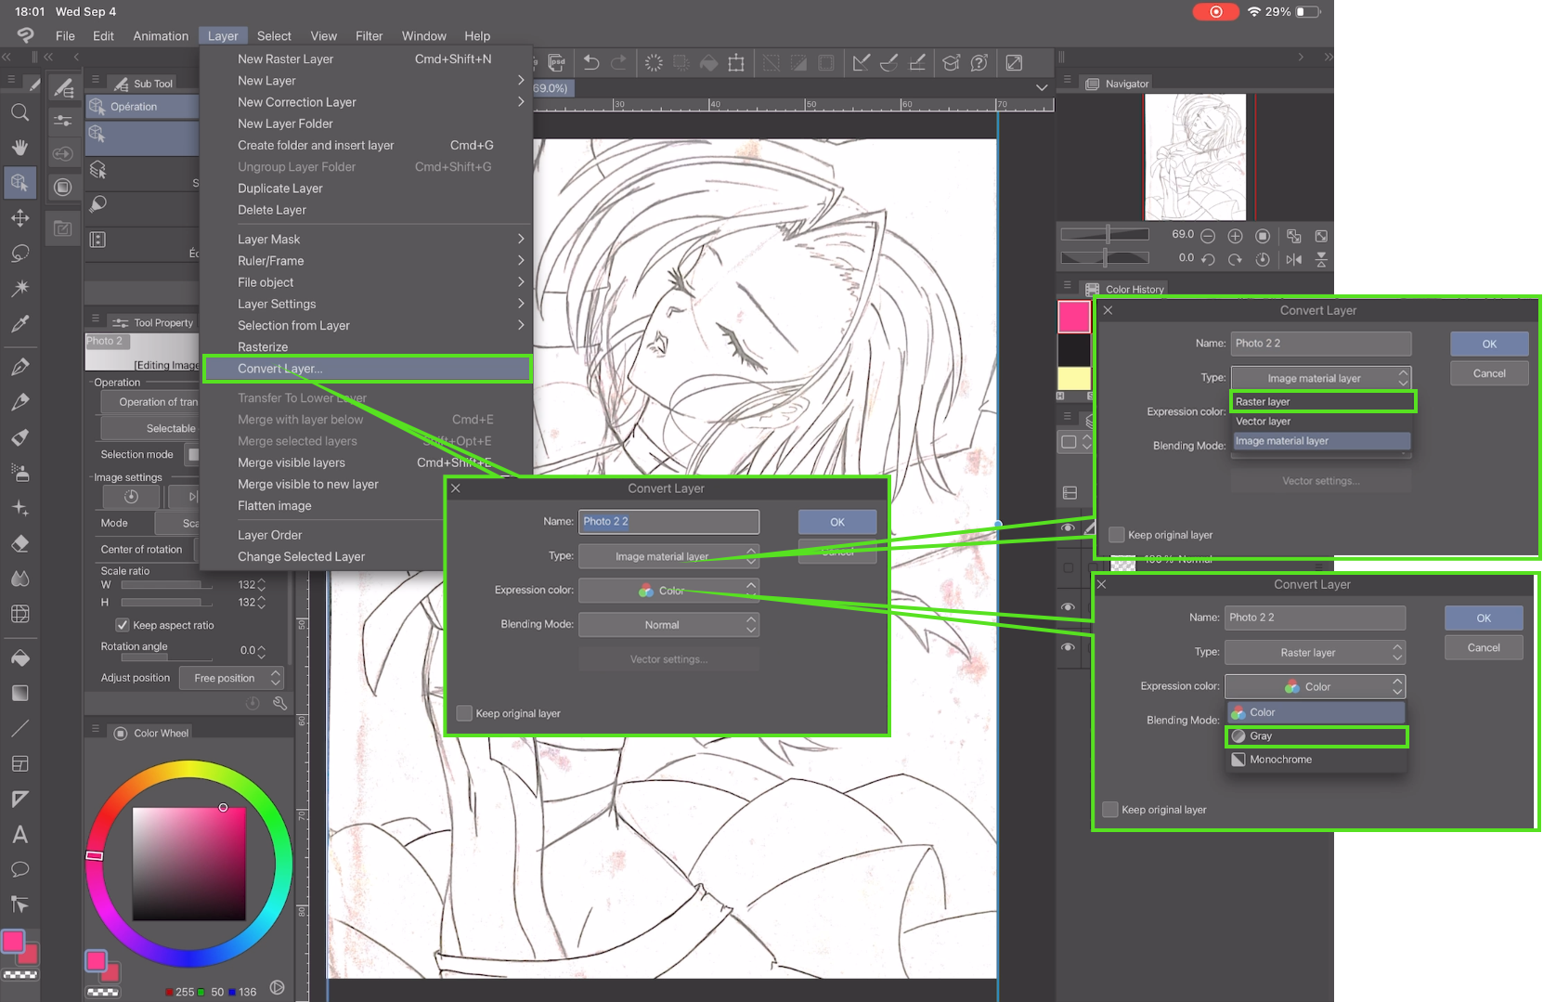Select the Eraser tool
Image resolution: width=1556 pixels, height=1002 pixels.
(19, 543)
